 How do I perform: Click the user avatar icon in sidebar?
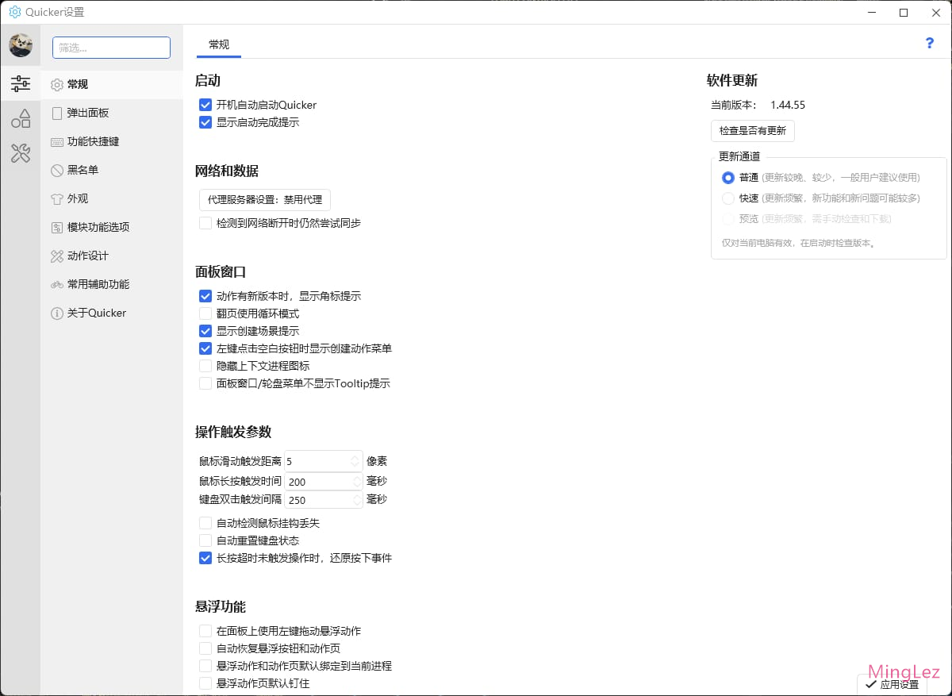(x=21, y=45)
